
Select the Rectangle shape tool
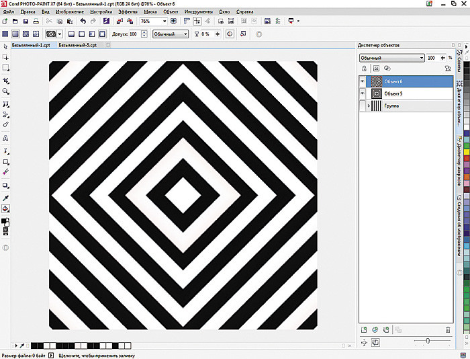(x=5, y=162)
